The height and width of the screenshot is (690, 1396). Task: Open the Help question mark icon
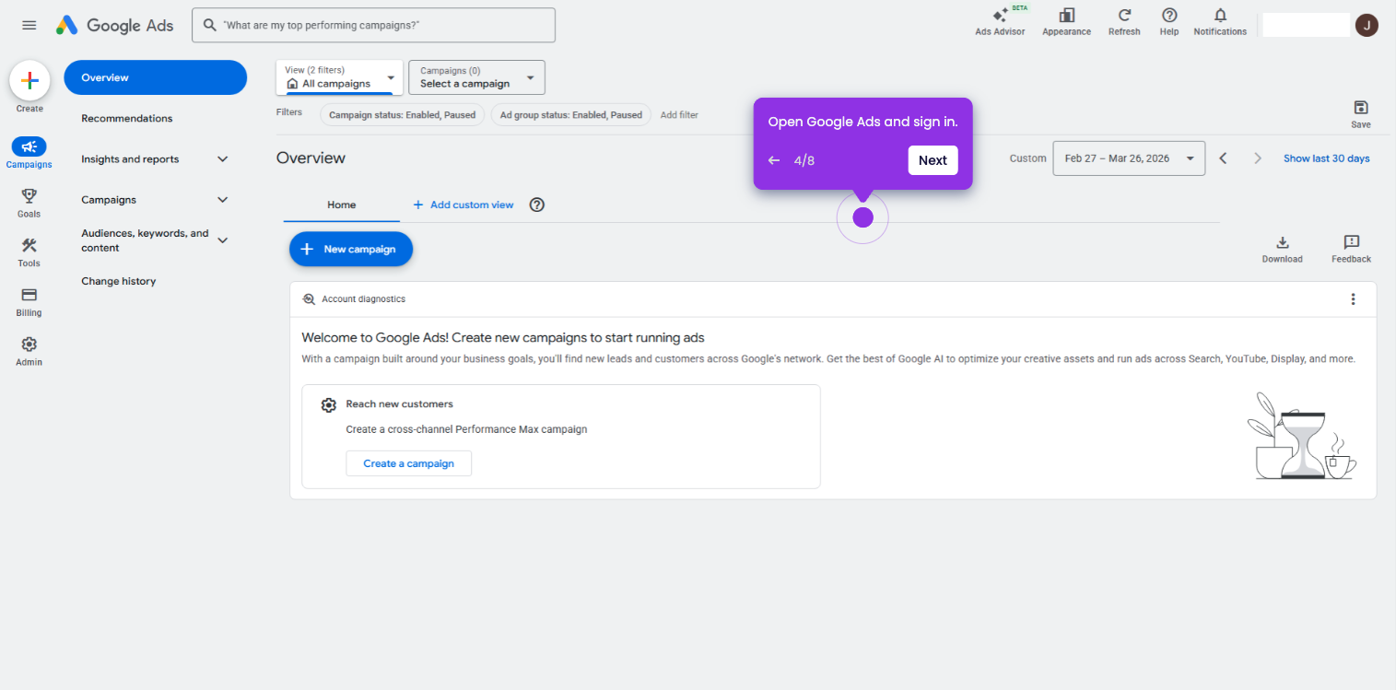[1169, 16]
